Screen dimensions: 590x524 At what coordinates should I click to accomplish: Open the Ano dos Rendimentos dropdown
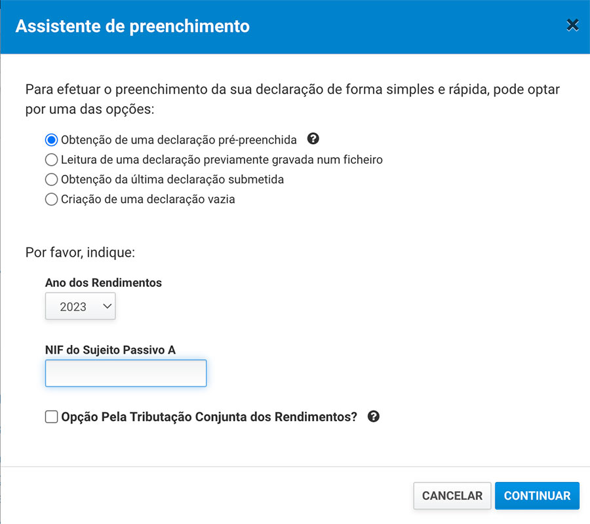[80, 306]
